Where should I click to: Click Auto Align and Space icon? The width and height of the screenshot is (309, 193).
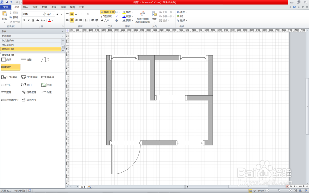142,14
